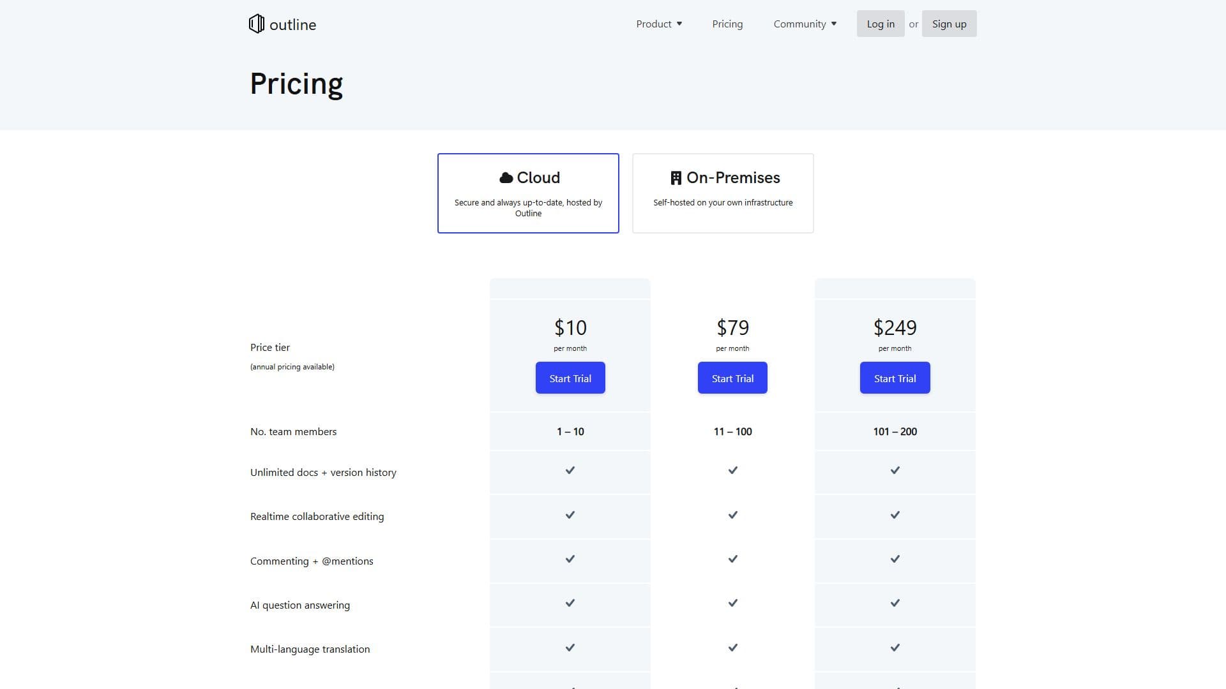
Task: Start trial for the $249 plan
Action: [x=895, y=378]
